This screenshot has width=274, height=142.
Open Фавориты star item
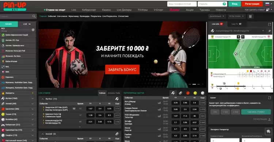tap(18, 93)
